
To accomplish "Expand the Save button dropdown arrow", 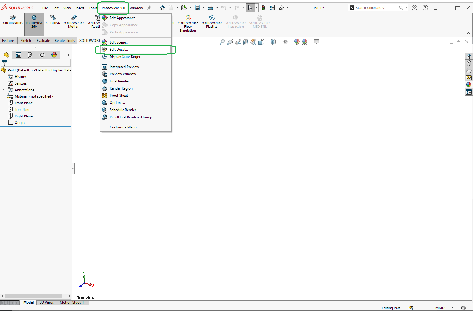I will coord(204,8).
